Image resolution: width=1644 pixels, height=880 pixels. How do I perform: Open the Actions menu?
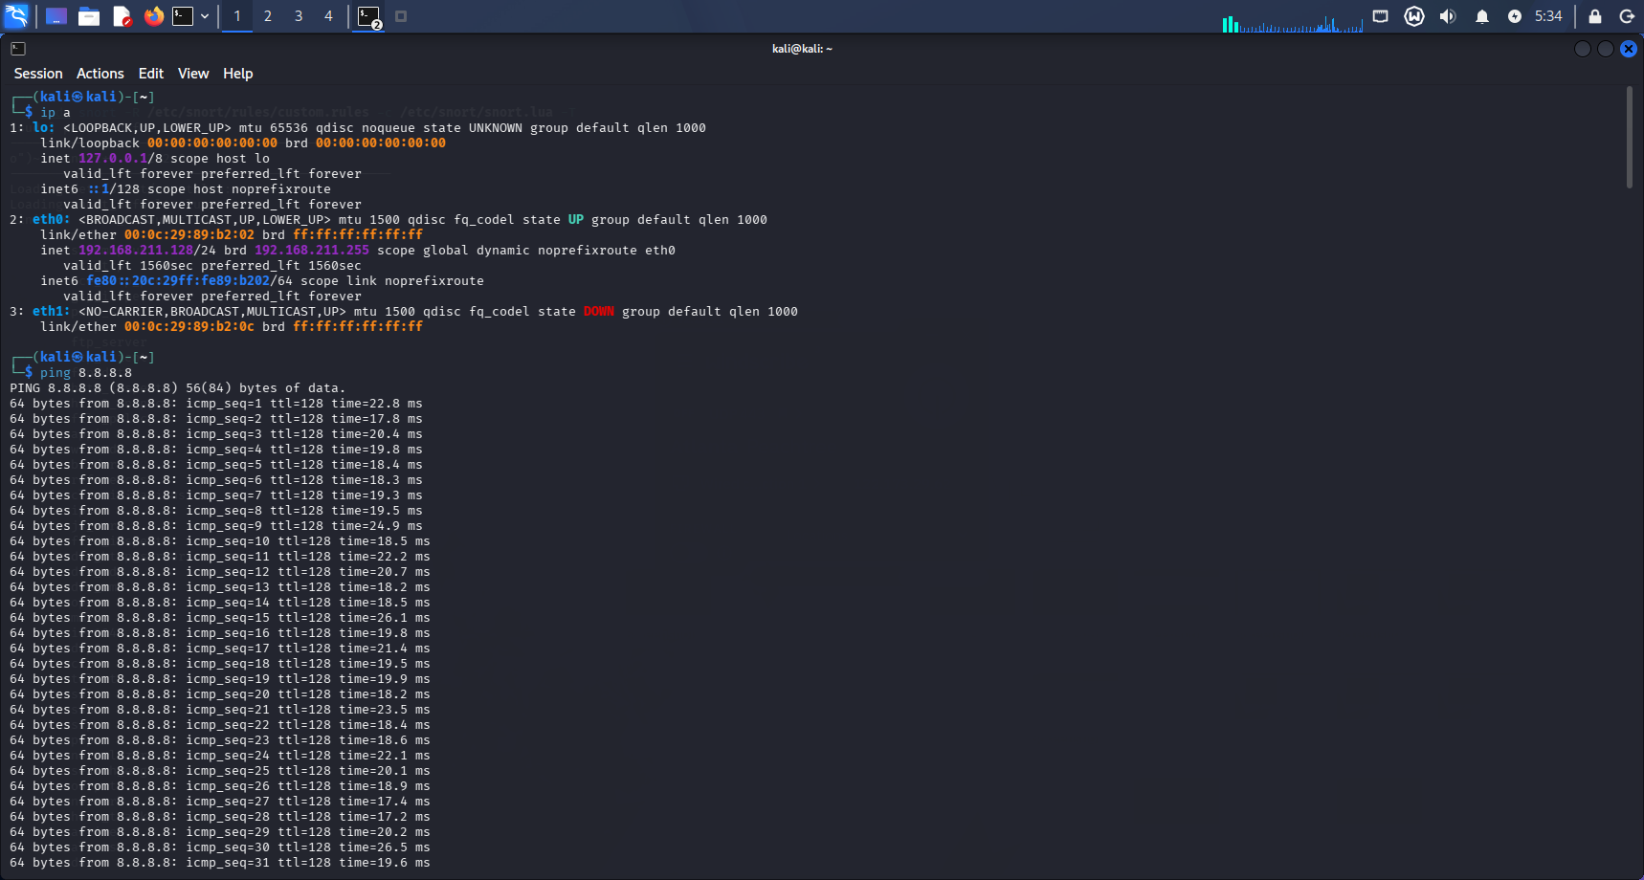click(x=100, y=74)
